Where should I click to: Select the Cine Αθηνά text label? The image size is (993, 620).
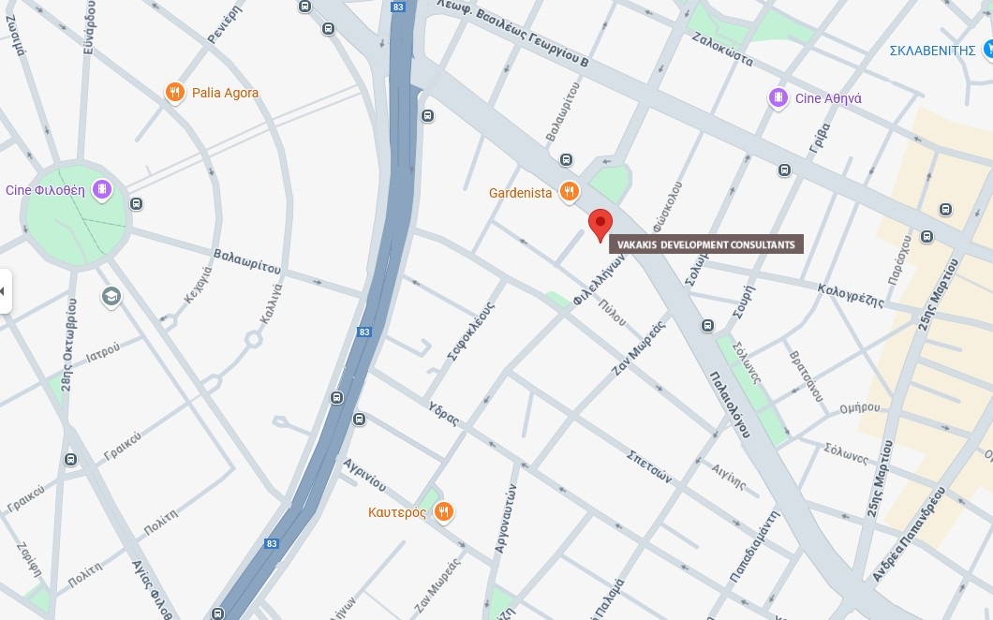[x=828, y=98]
